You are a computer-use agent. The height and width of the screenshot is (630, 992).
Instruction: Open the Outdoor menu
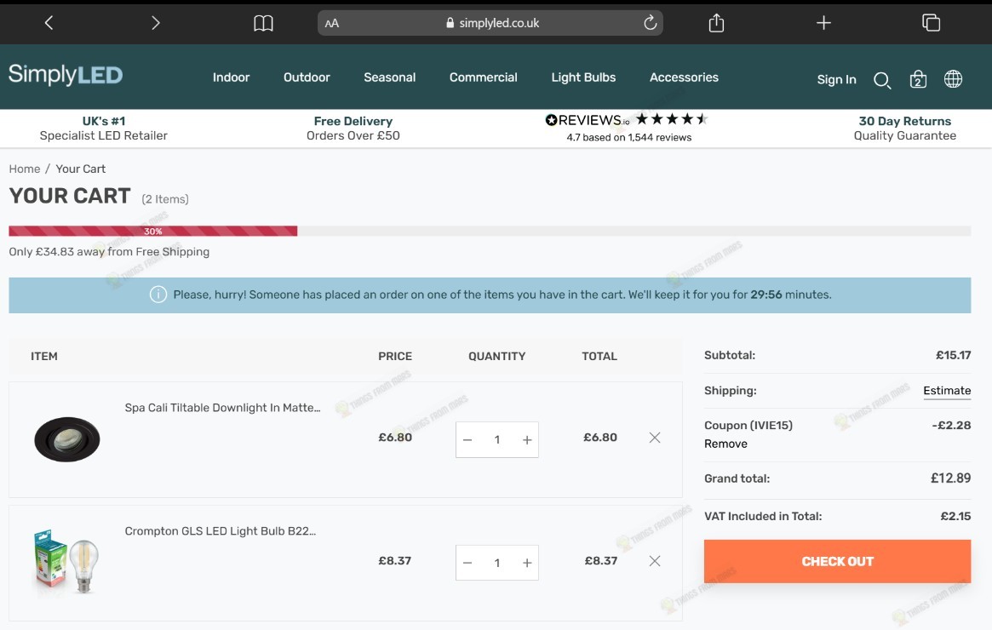point(307,77)
